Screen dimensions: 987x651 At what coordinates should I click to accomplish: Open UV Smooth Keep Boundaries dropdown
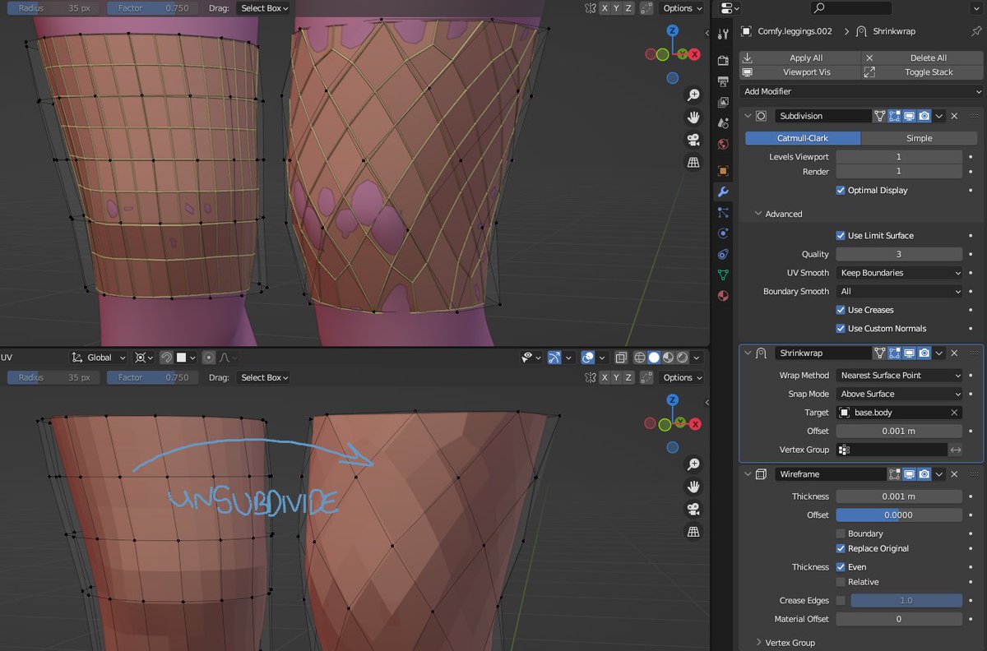pyautogui.click(x=899, y=273)
